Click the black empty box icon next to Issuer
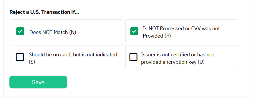The height and width of the screenshot is (106, 257). 133,57
